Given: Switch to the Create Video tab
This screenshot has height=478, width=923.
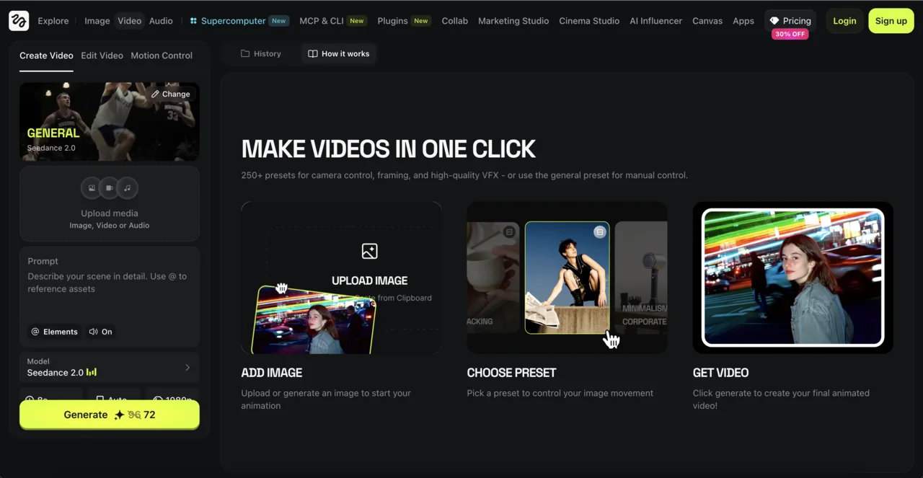Looking at the screenshot, I should click(46, 56).
